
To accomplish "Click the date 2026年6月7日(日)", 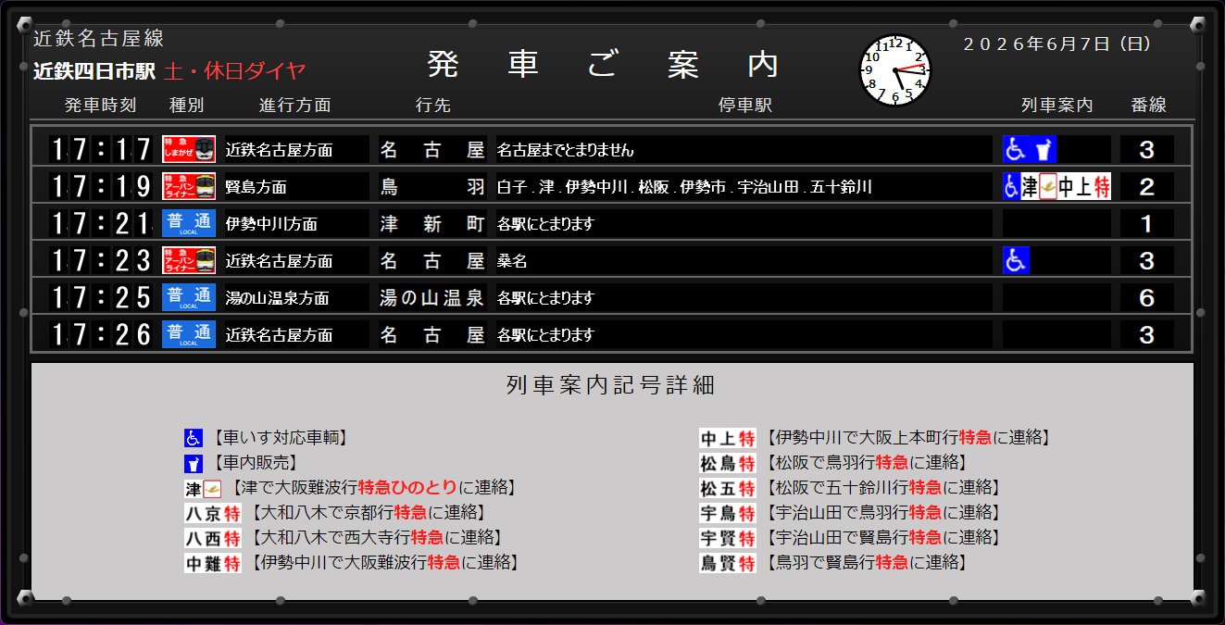I will pyautogui.click(x=1056, y=44).
